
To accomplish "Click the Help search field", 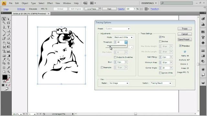I will [x=177, y=3].
